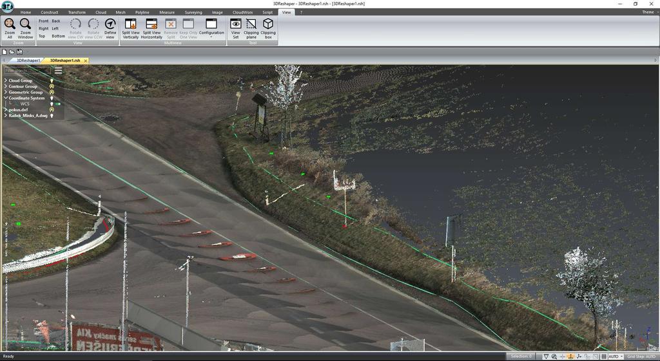Viewport: 660px width, 361px height.
Task: Expand the Contour Group node
Action: point(5,86)
